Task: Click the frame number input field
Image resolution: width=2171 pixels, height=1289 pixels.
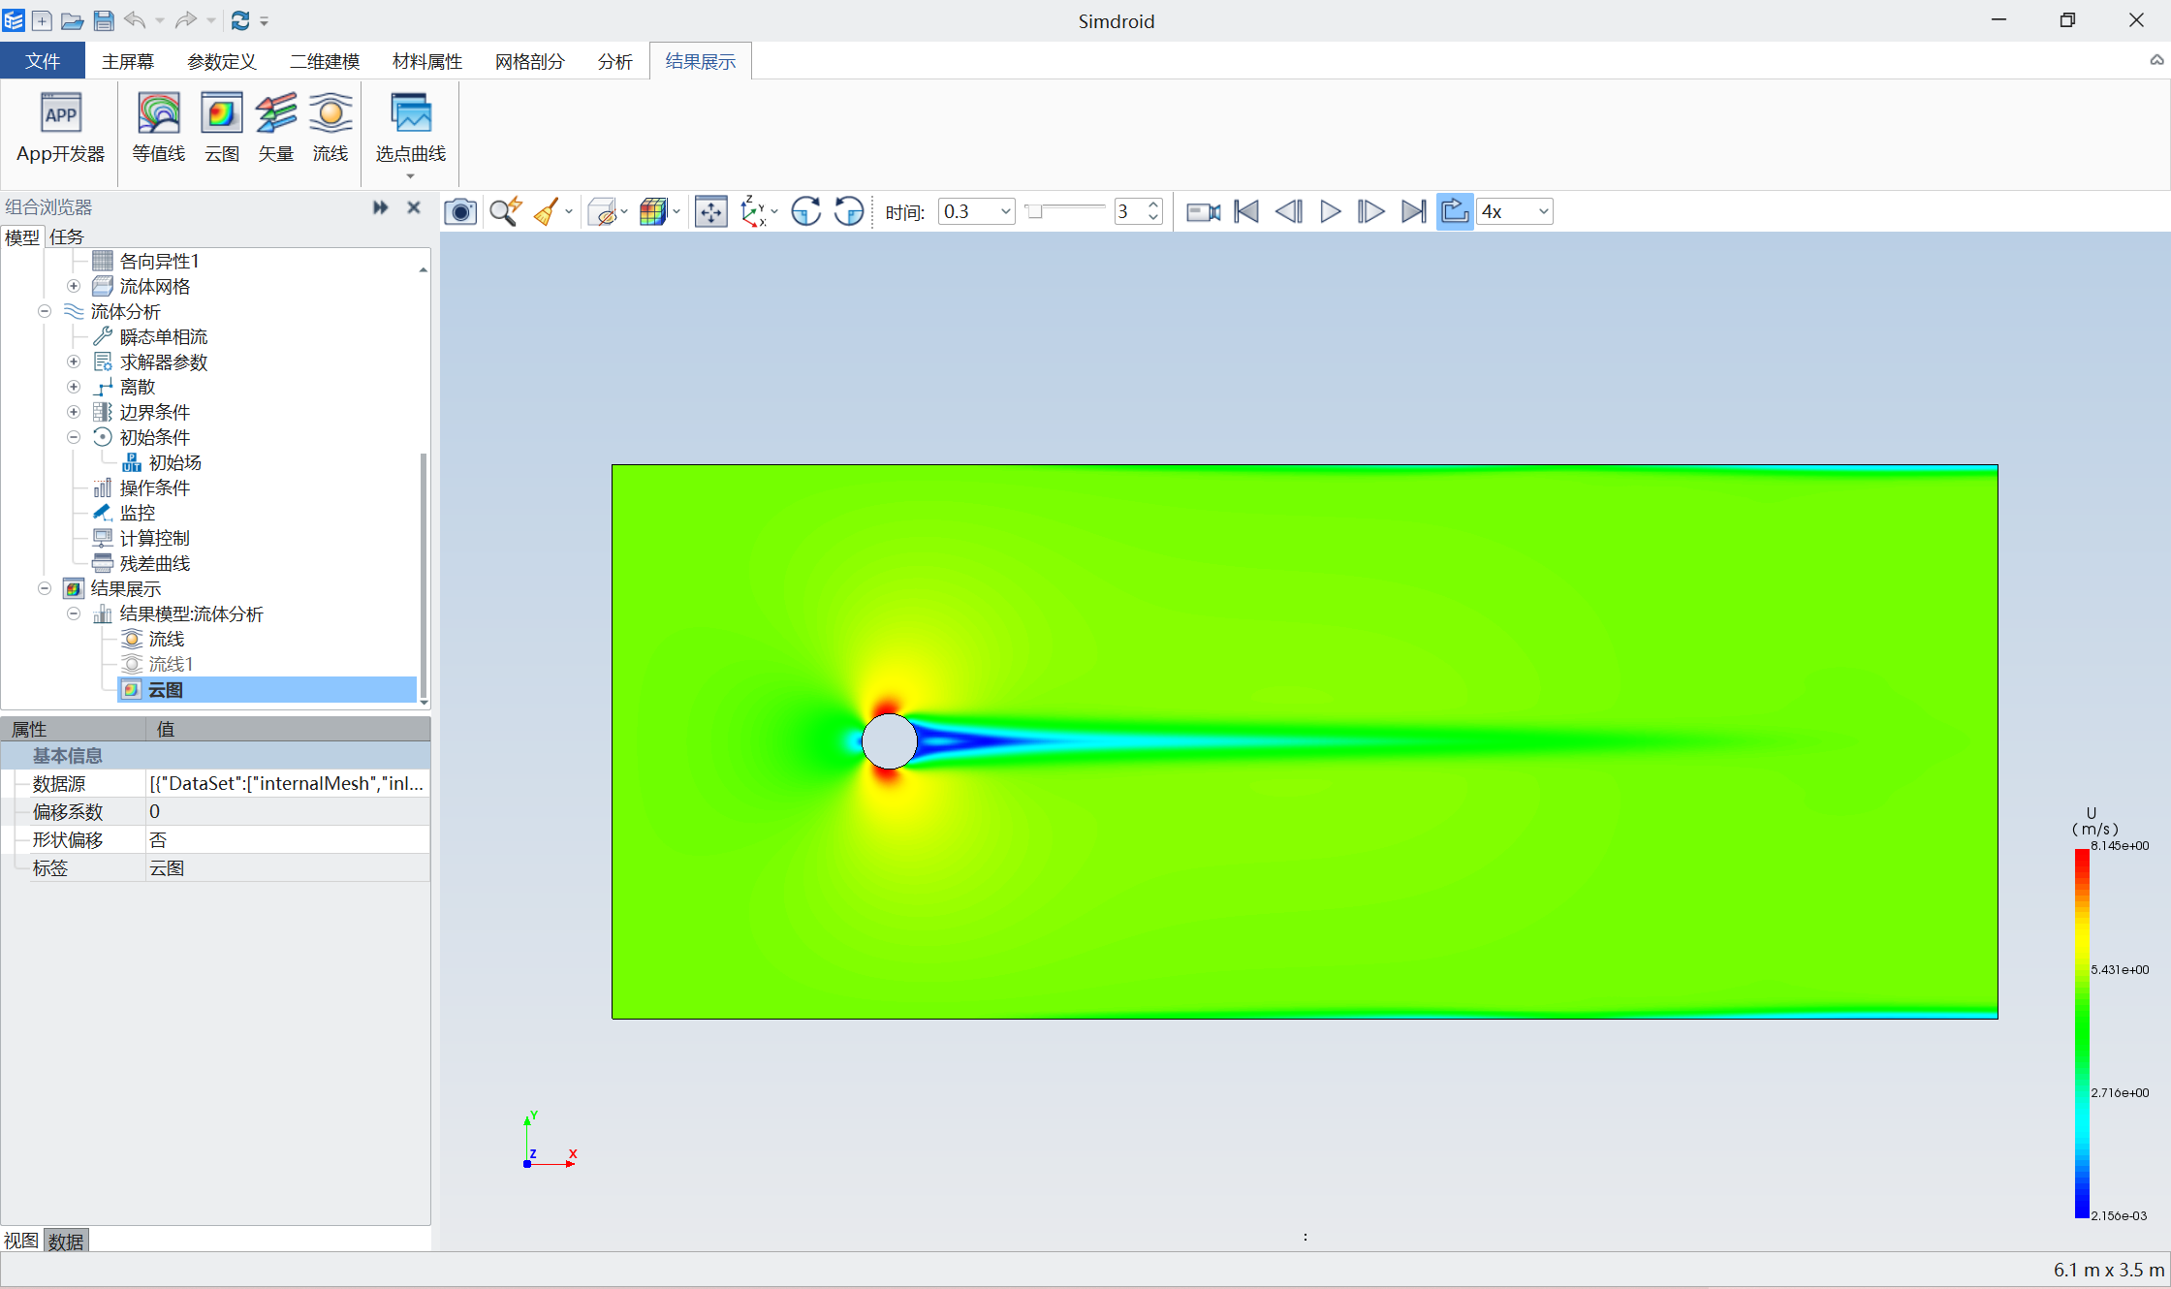Action: (x=1129, y=211)
